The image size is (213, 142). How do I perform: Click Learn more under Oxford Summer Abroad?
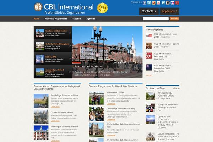click(55, 121)
